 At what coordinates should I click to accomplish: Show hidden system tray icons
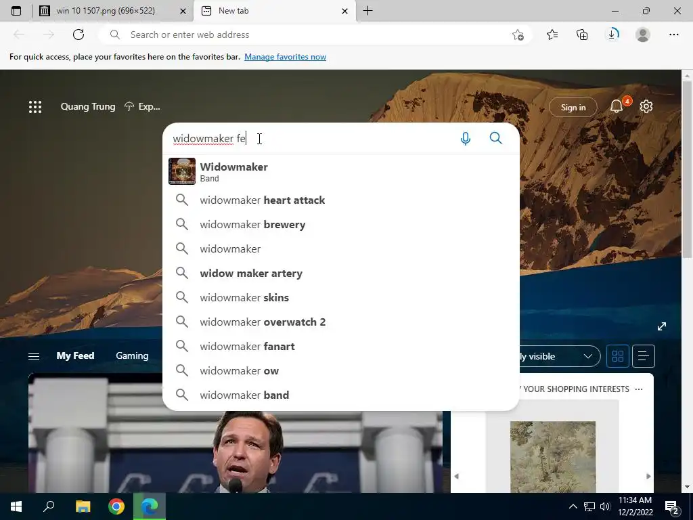point(573,506)
